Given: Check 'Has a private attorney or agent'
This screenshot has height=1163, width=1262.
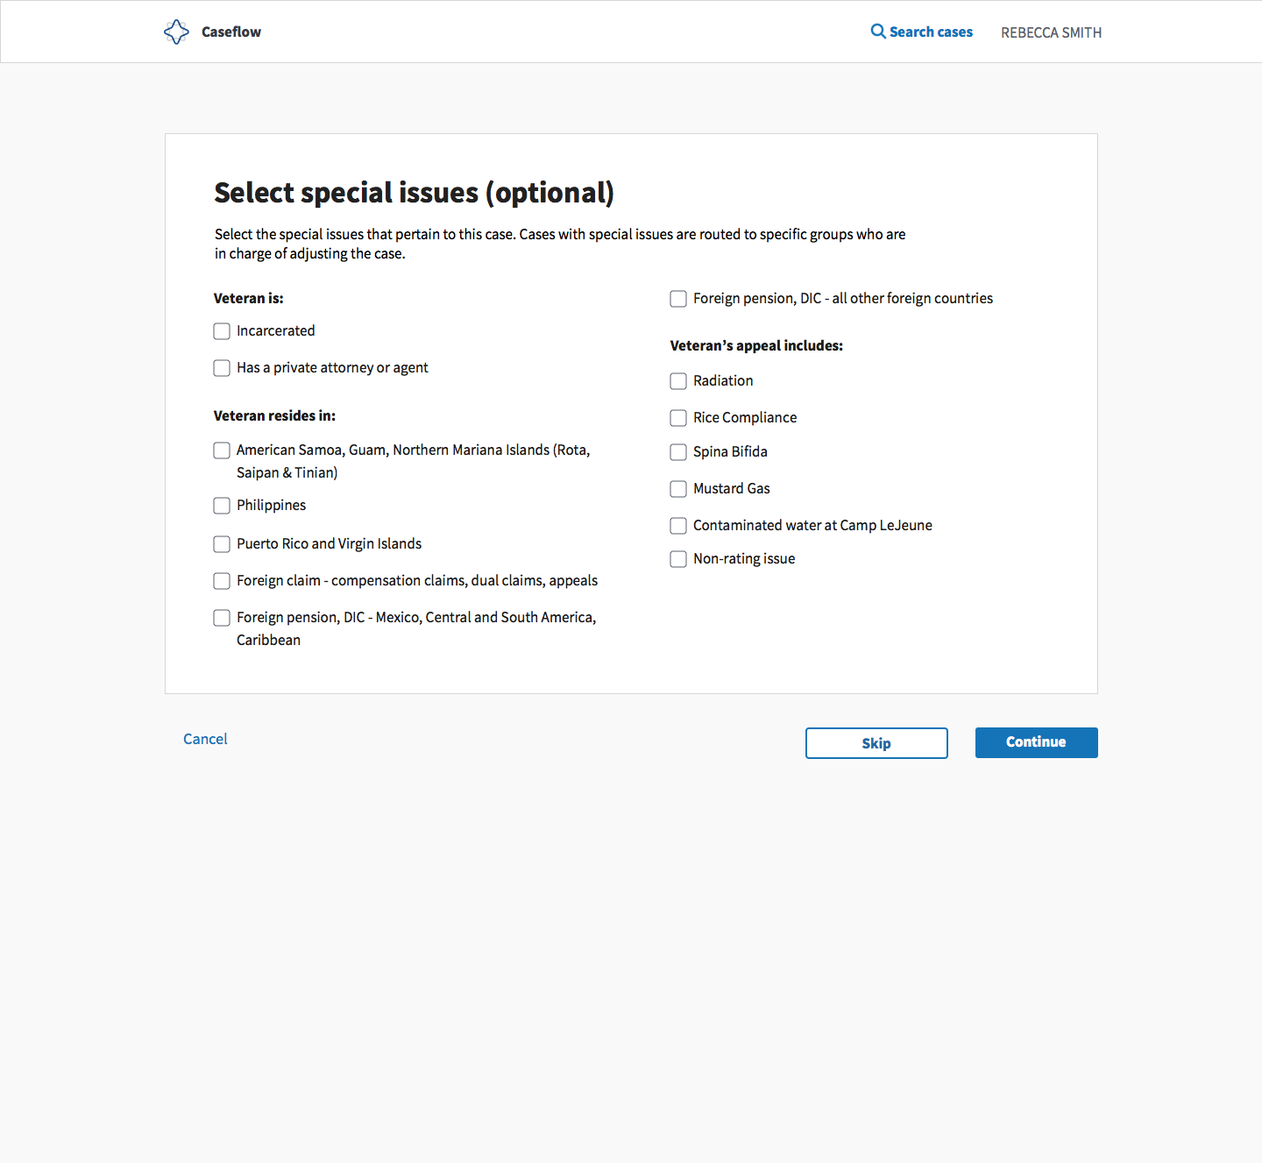Looking at the screenshot, I should pos(222,368).
